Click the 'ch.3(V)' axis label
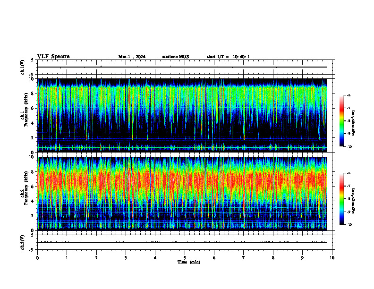The image size is (374, 289). tap(23, 242)
